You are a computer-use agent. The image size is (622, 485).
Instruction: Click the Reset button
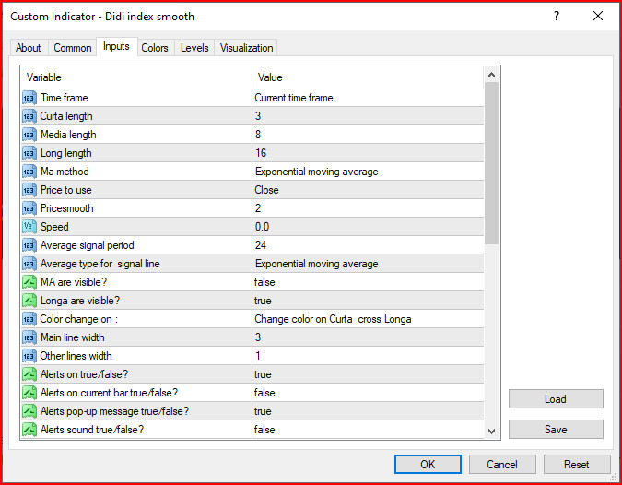coord(577,465)
